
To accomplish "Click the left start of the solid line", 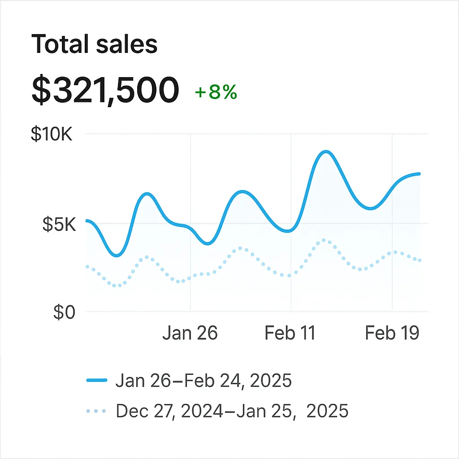I will 86,221.
